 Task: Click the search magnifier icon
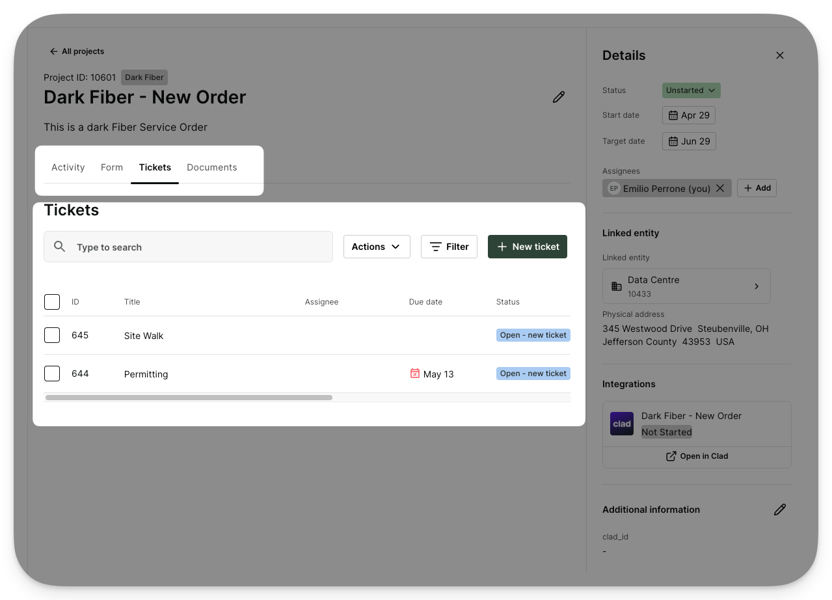(x=60, y=247)
